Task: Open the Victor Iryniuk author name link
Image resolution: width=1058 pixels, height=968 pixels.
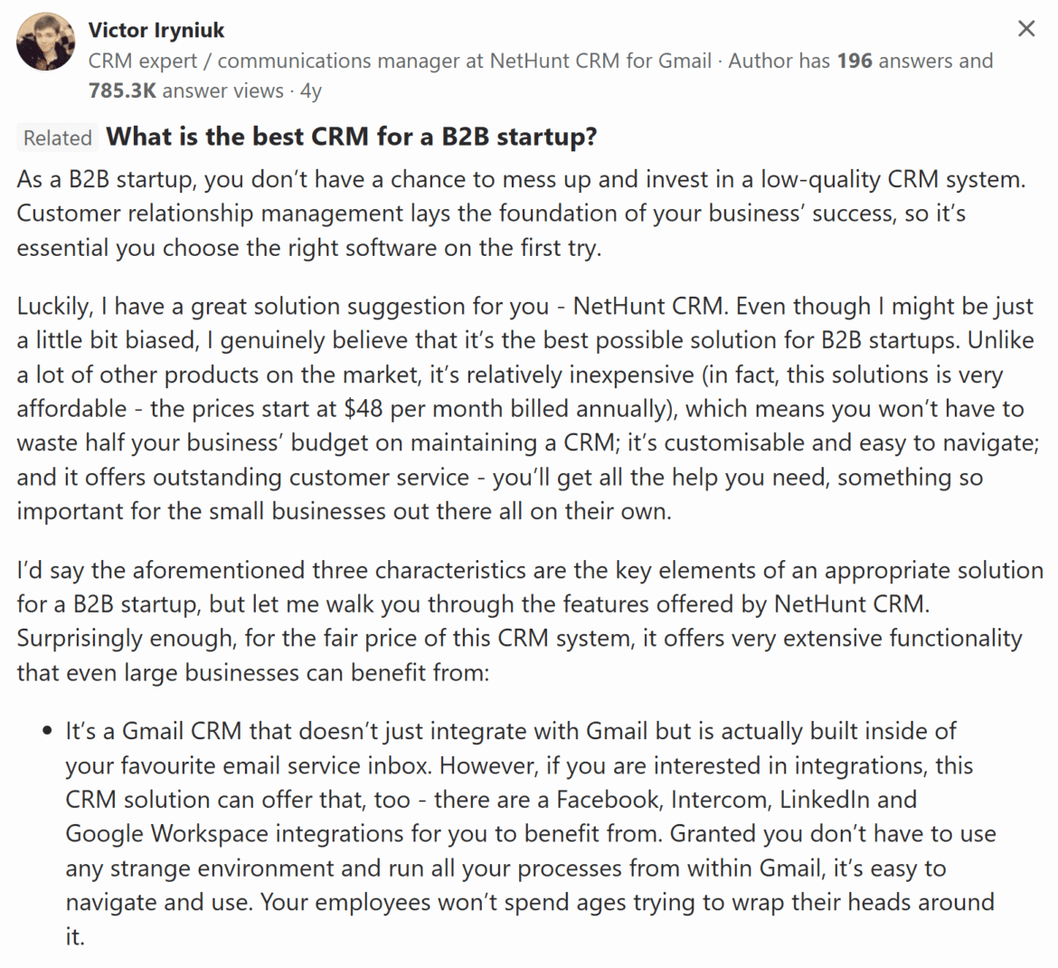Action: tap(156, 30)
